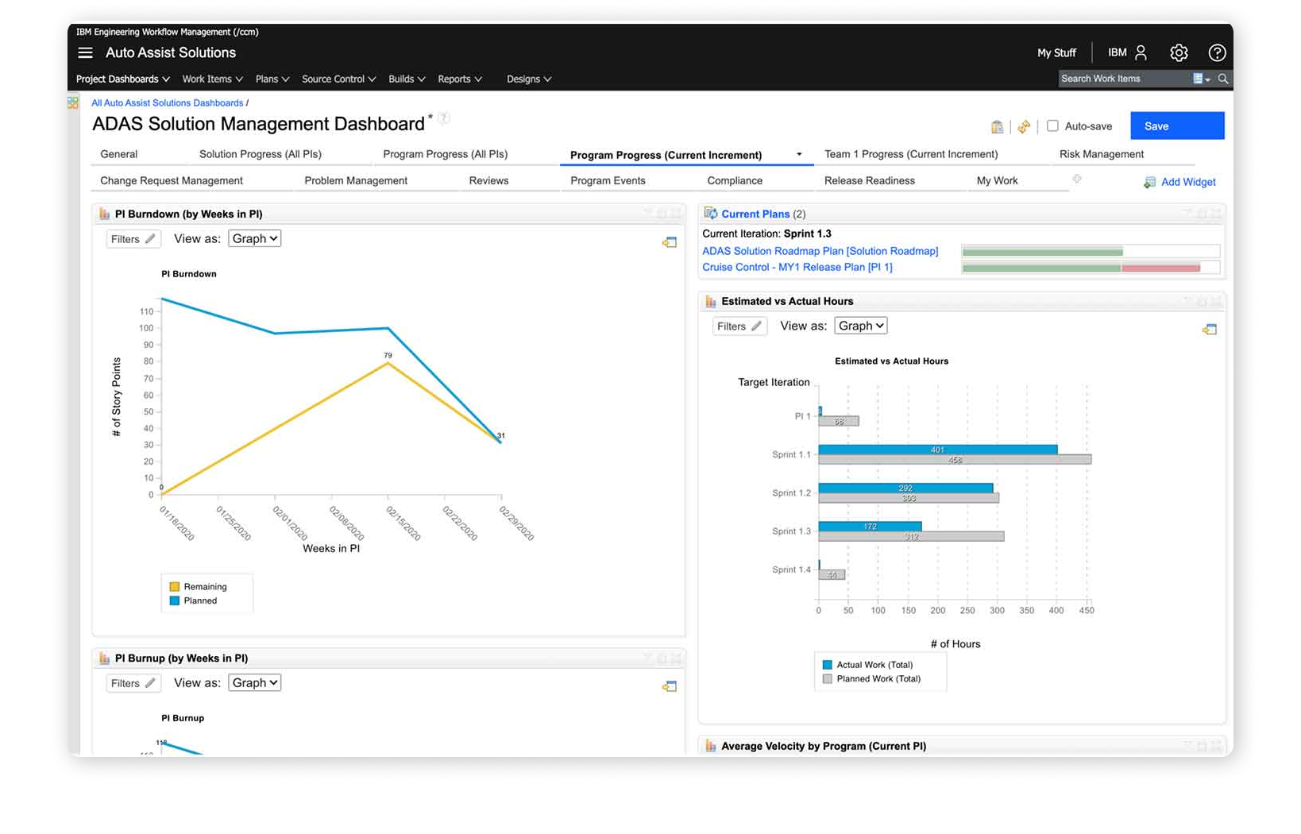Click the Estimated vs Actual Hours export icon
Screen dimensions: 1301x834
(1210, 329)
